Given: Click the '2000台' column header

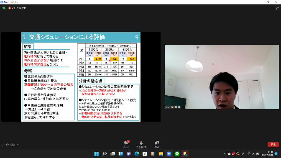Looking at the screenshot, I should point(110,49).
